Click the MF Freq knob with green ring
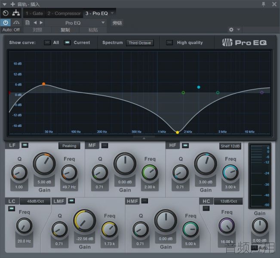 (150, 173)
